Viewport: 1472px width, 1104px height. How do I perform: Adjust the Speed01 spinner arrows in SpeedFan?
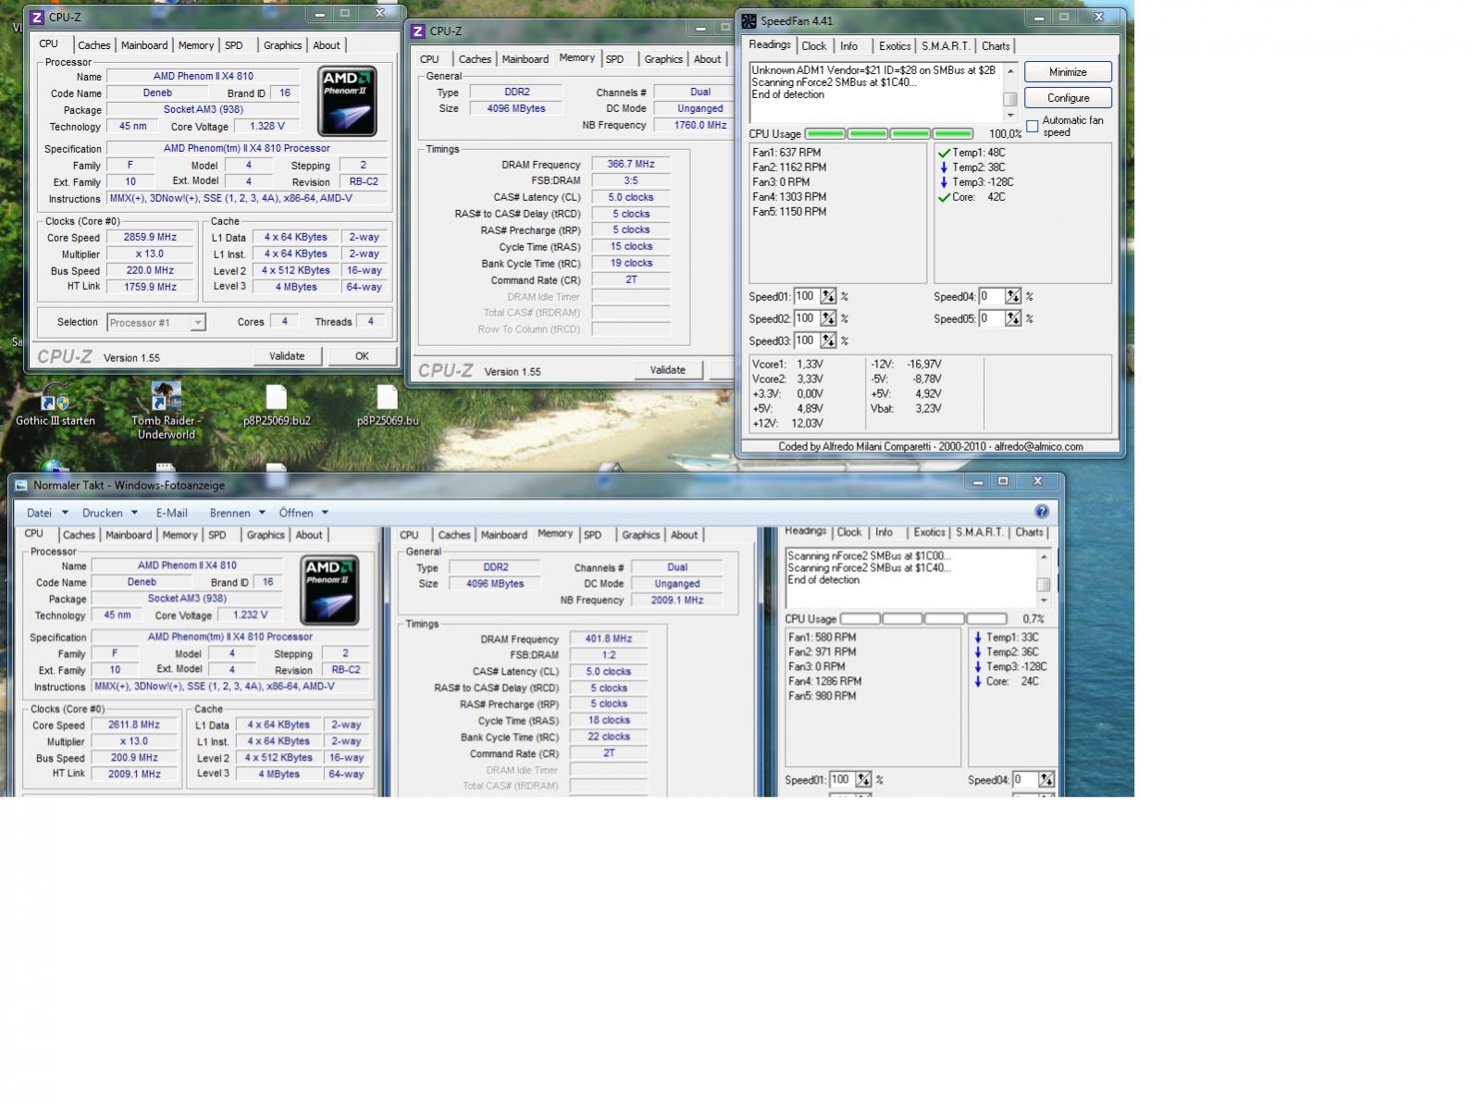pos(828,296)
